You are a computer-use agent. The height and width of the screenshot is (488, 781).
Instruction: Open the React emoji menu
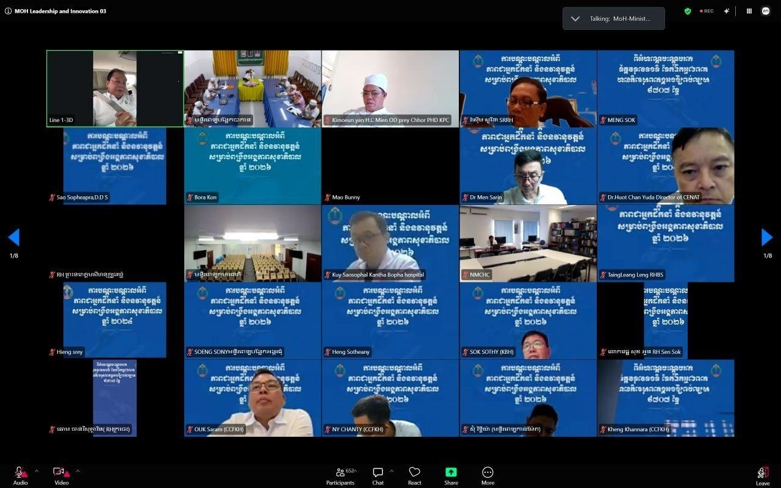(414, 476)
